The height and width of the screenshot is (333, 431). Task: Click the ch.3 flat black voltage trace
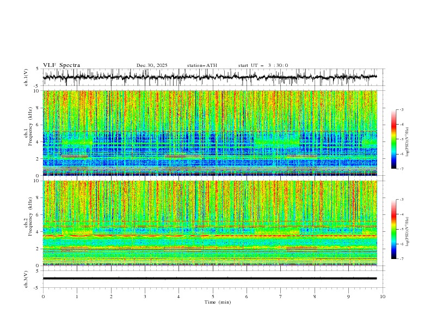tap(210, 279)
